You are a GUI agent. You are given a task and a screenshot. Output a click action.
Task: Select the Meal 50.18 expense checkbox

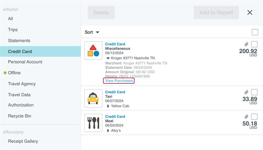pos(254,117)
